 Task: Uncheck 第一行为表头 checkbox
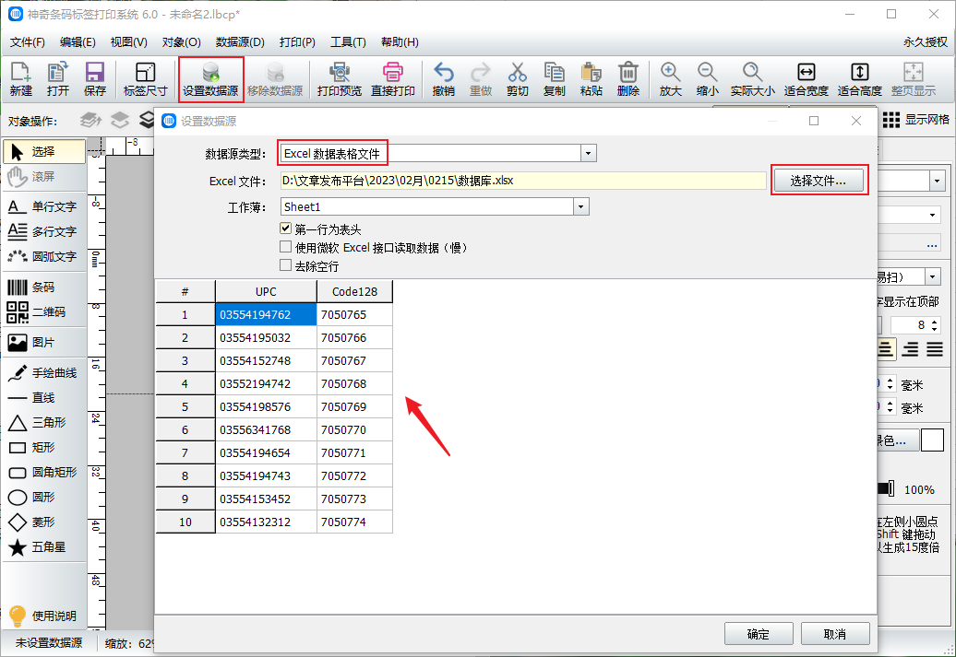(286, 229)
